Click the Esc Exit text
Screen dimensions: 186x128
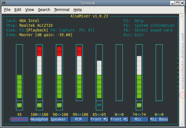click(134, 35)
